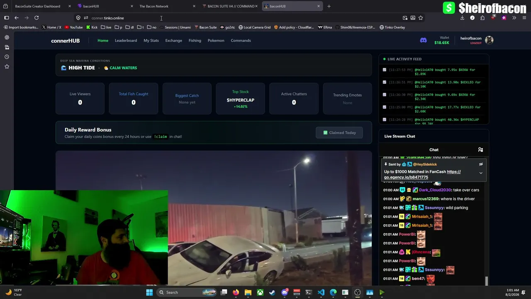Viewport: 531px width, 299px height.
Task: Click the LOGOUT link
Action: (476, 43)
